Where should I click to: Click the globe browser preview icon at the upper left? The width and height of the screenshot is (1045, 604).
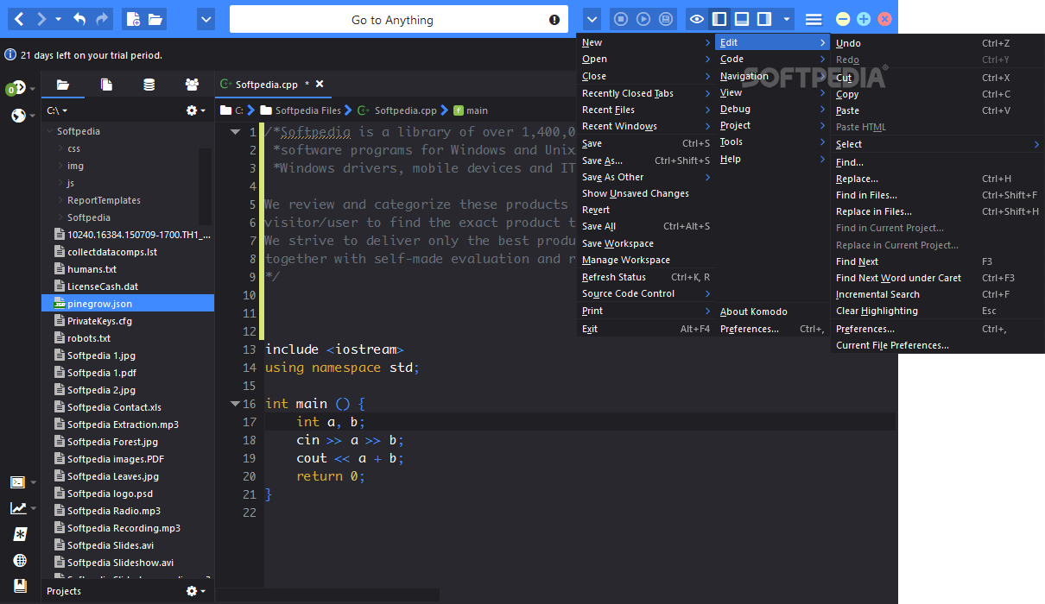click(18, 115)
